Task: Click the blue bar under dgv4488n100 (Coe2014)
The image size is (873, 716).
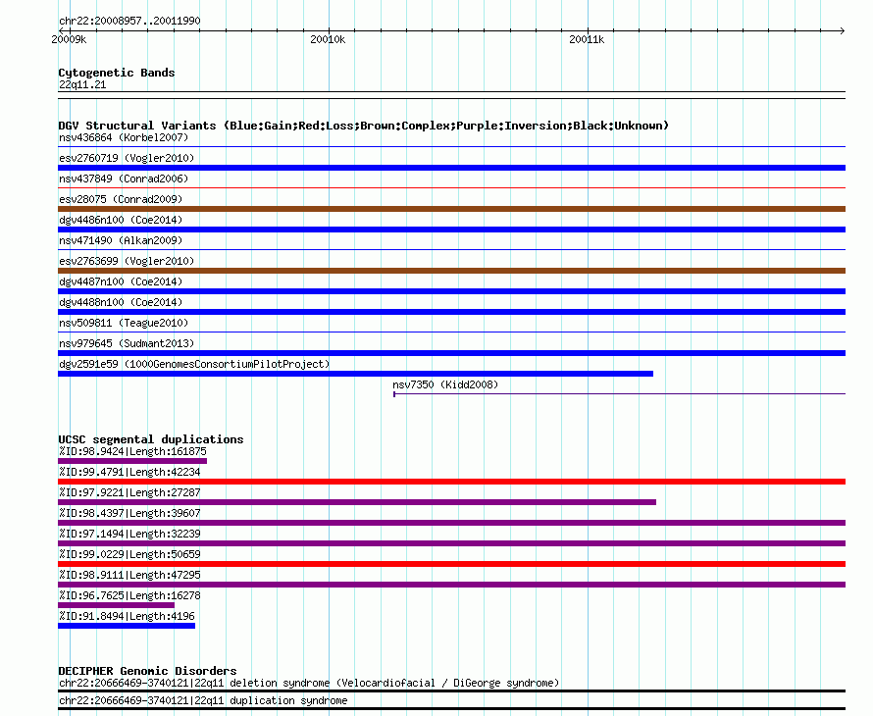Action: (x=451, y=312)
